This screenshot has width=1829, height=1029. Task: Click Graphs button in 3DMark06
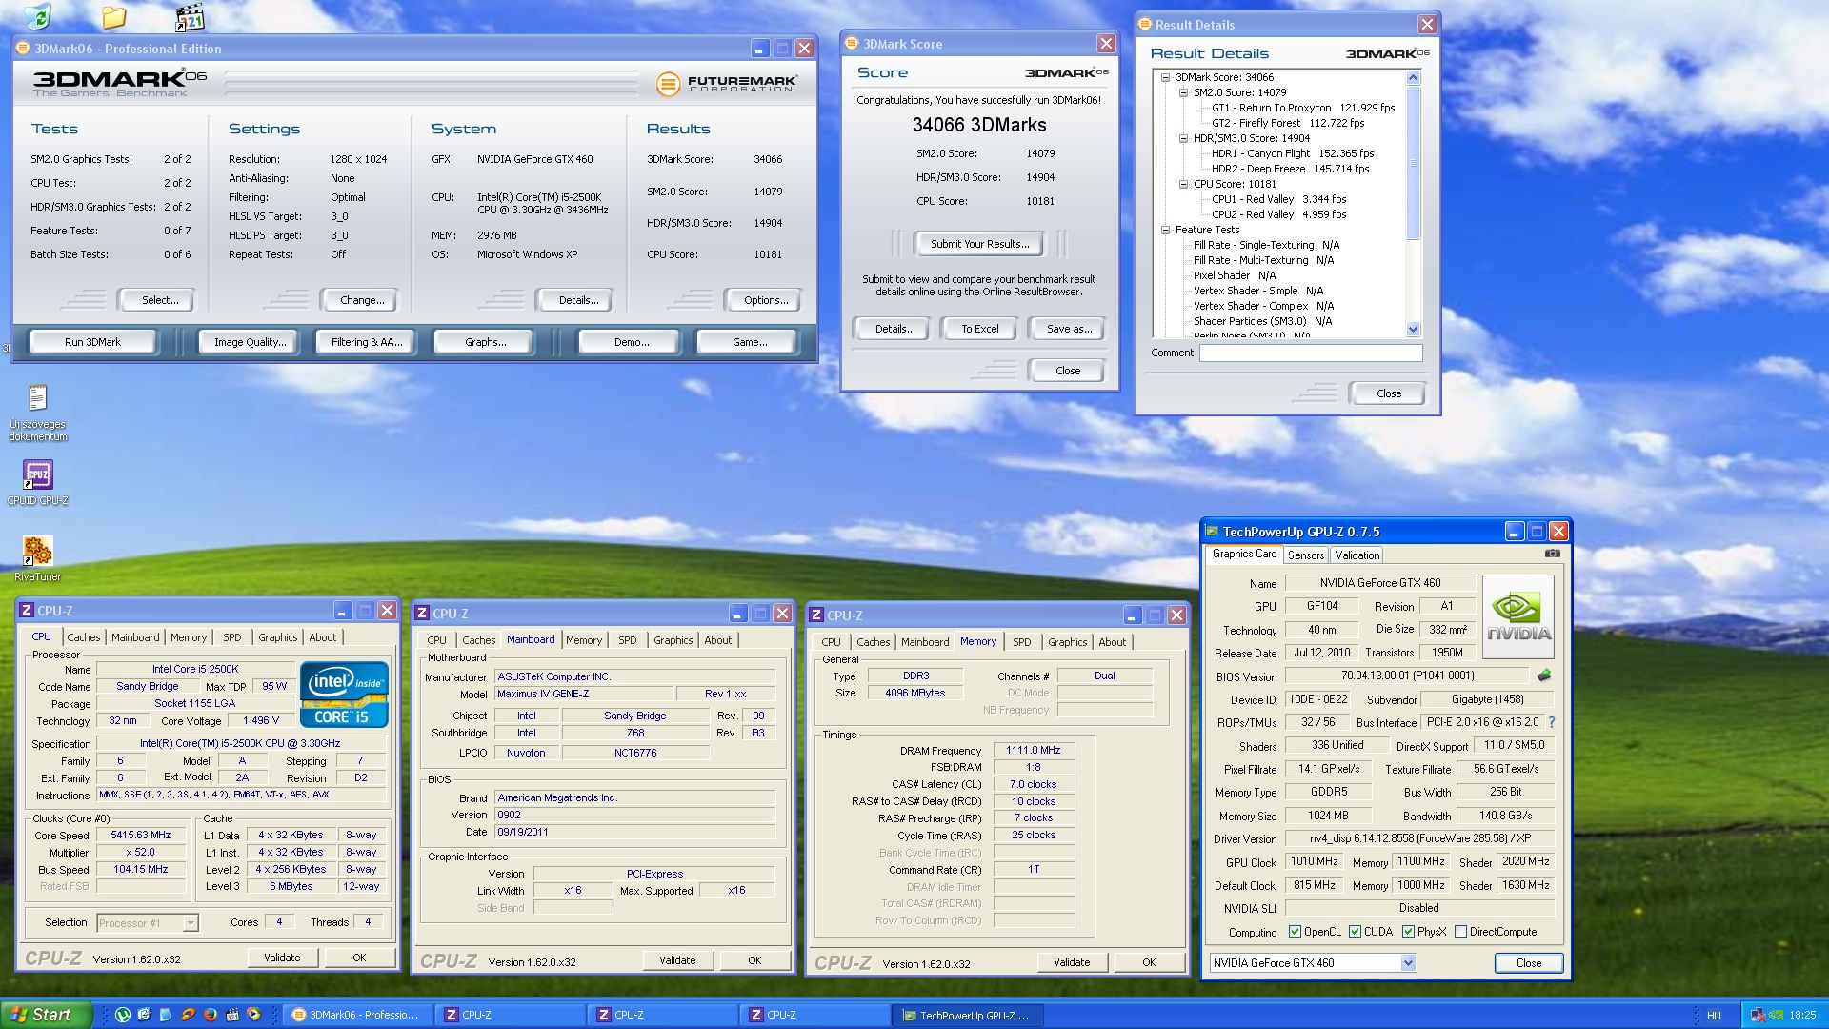[x=485, y=342]
